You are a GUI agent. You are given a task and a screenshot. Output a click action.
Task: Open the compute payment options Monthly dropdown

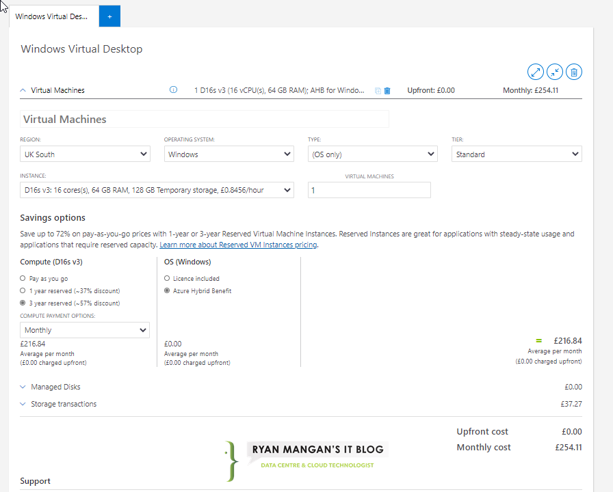pyautogui.click(x=85, y=330)
